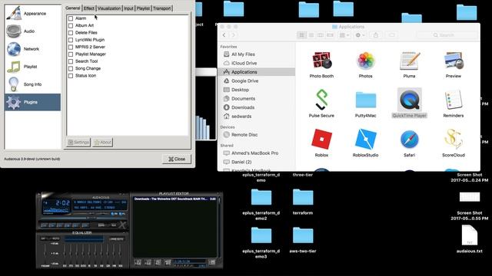
Task: Switch to the Effect plugins tab
Action: (89, 8)
